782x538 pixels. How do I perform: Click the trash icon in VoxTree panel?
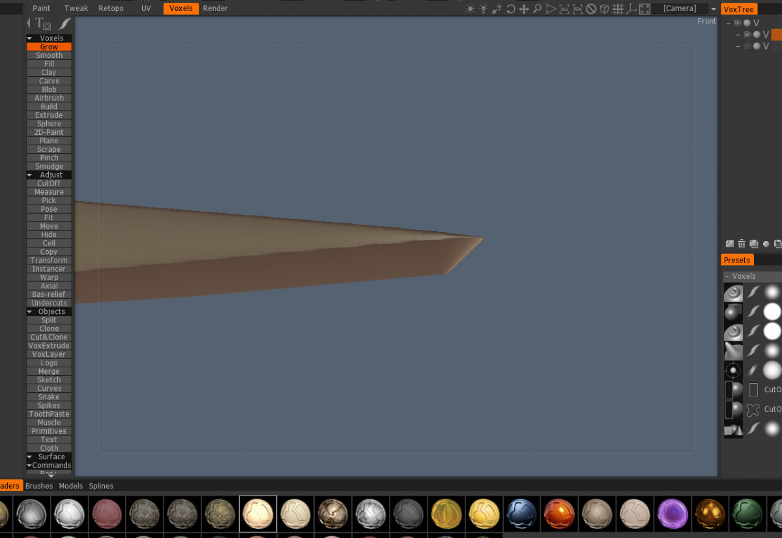742,244
